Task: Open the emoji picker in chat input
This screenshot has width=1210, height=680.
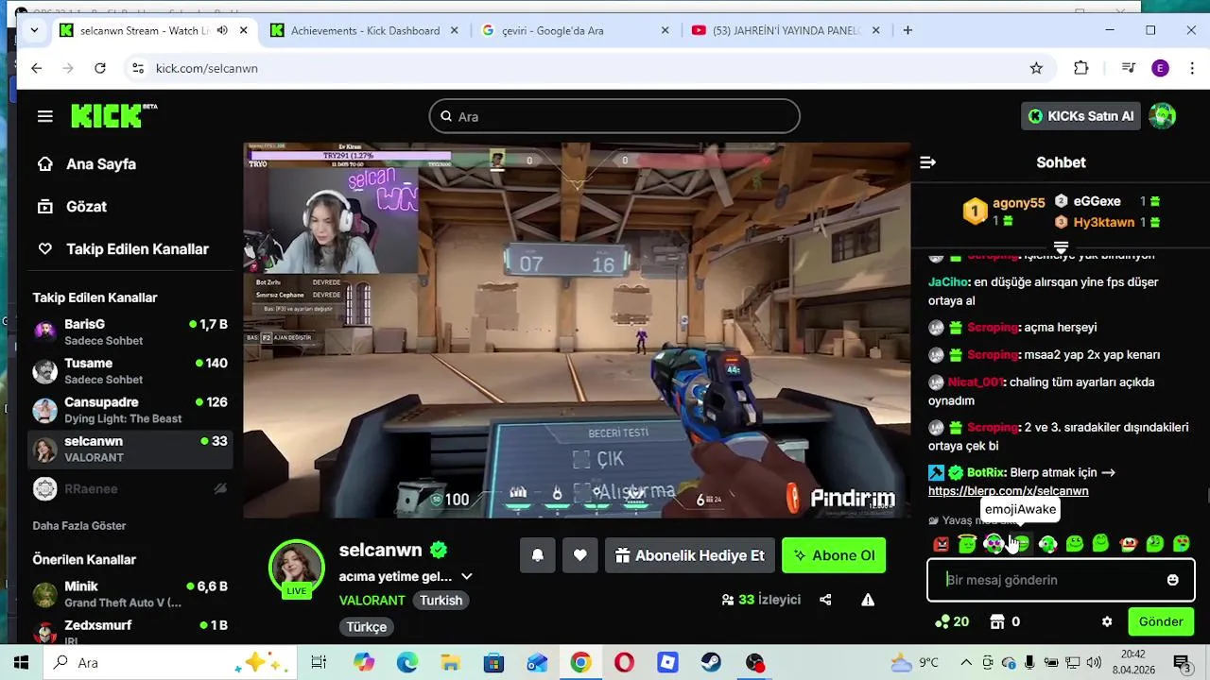Action: pyautogui.click(x=1172, y=580)
